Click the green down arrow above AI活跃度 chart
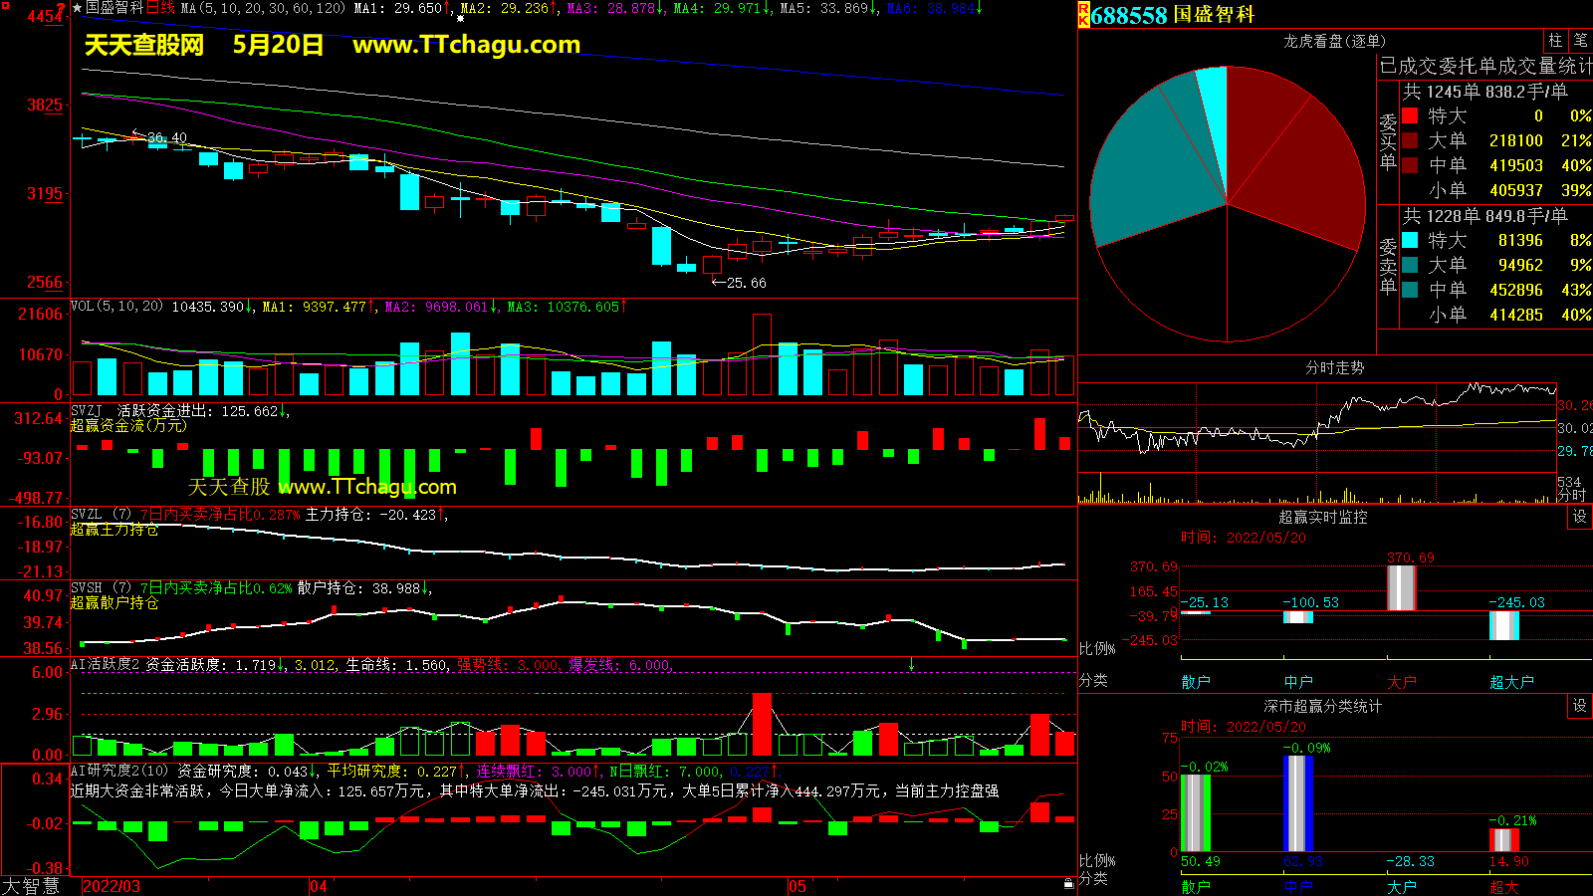Image resolution: width=1593 pixels, height=896 pixels. pos(911,664)
